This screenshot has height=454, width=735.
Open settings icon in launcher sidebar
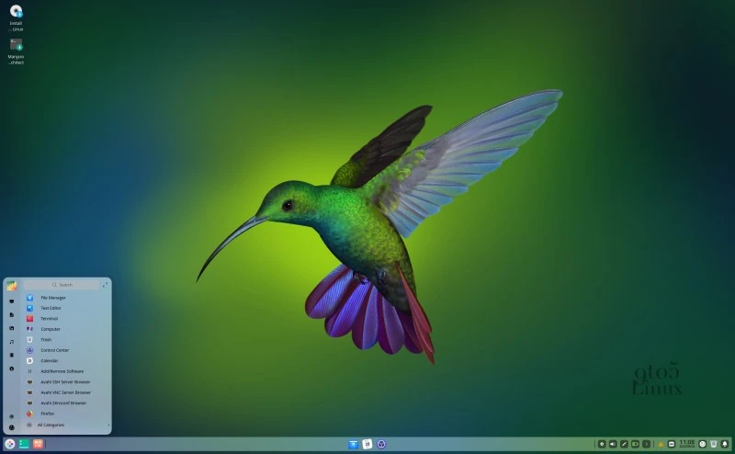(12, 416)
